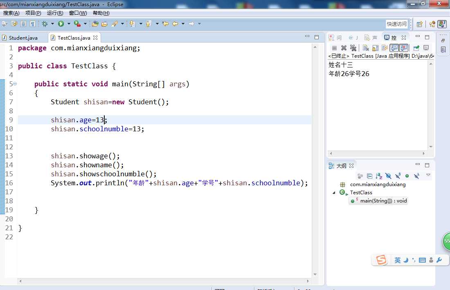The width and height of the screenshot is (450, 290).
Task: Close the TestClass.java tab
Action: (95, 38)
